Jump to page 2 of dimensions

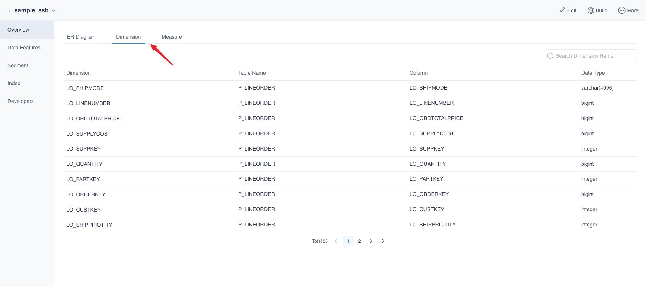pyautogui.click(x=359, y=241)
